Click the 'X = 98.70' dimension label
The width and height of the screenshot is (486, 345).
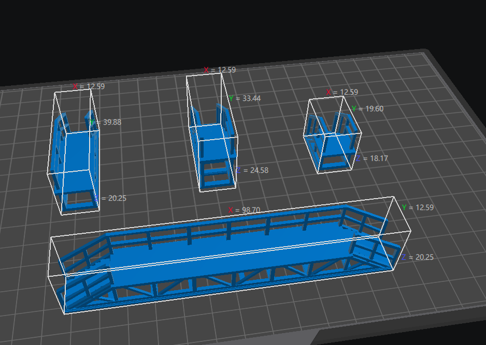pyautogui.click(x=244, y=210)
